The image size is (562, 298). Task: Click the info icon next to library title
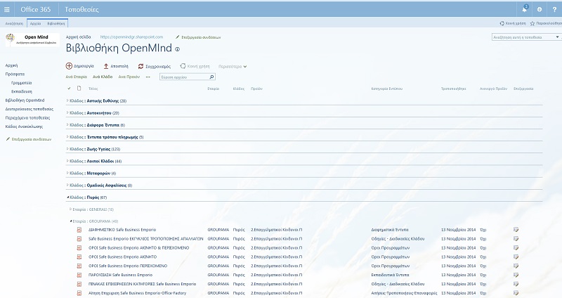pyautogui.click(x=177, y=49)
